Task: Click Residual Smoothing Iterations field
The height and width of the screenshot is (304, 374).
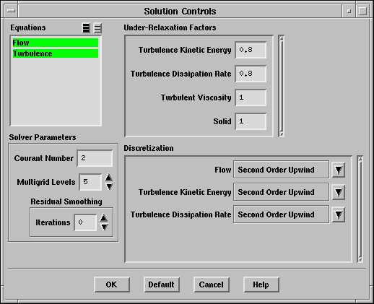Action: [x=85, y=222]
